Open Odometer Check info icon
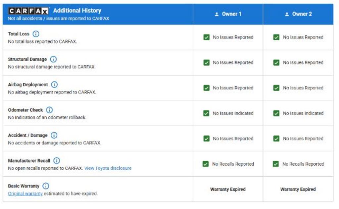 coord(50,110)
